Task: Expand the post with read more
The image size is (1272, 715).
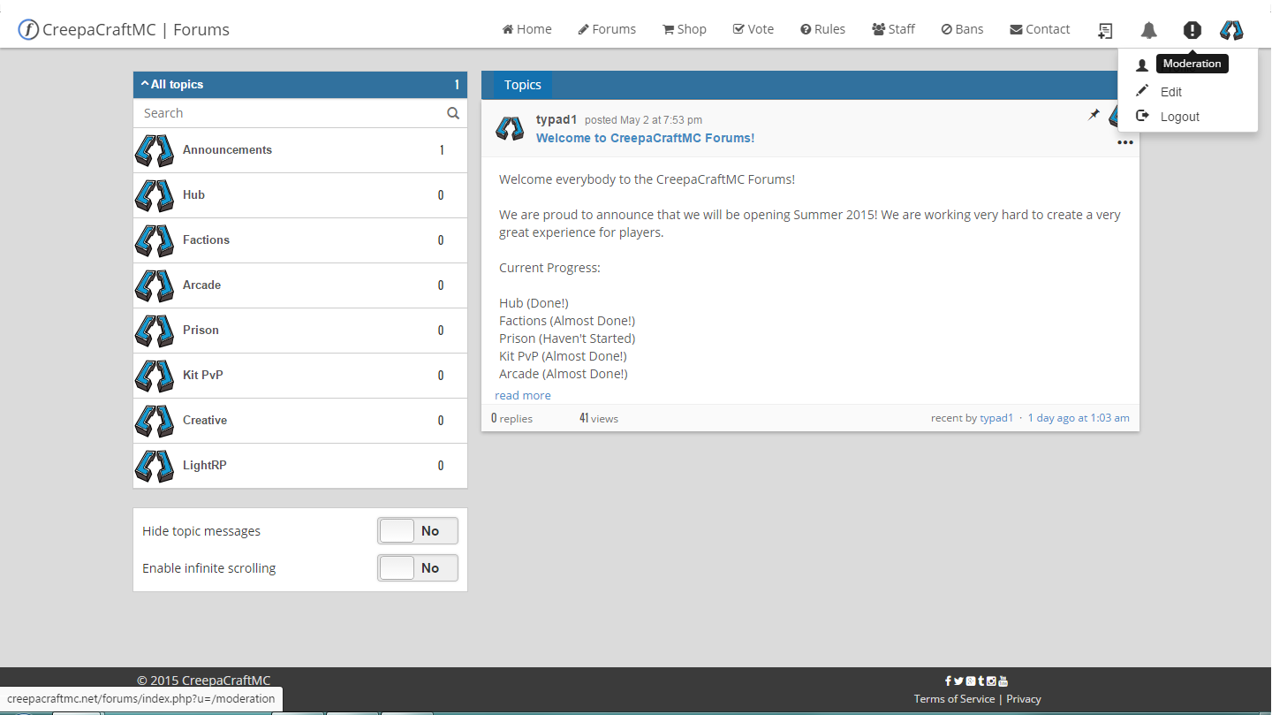Action: tap(523, 395)
